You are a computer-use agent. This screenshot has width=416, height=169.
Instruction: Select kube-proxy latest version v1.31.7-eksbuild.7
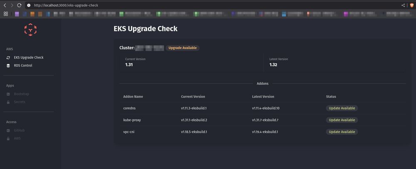[x=265, y=120]
